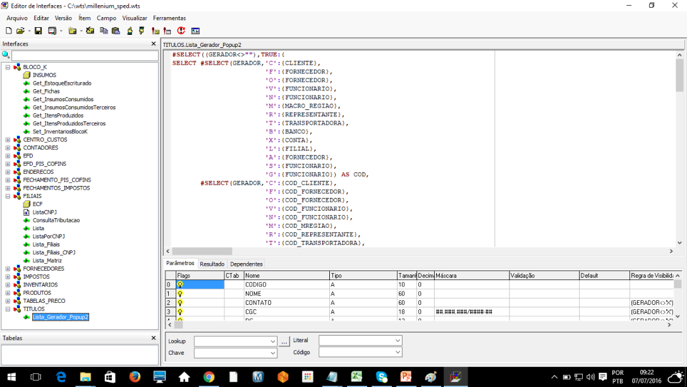Toggle the lightbulb flag for CGC row
This screenshot has width=687, height=387.
[180, 312]
